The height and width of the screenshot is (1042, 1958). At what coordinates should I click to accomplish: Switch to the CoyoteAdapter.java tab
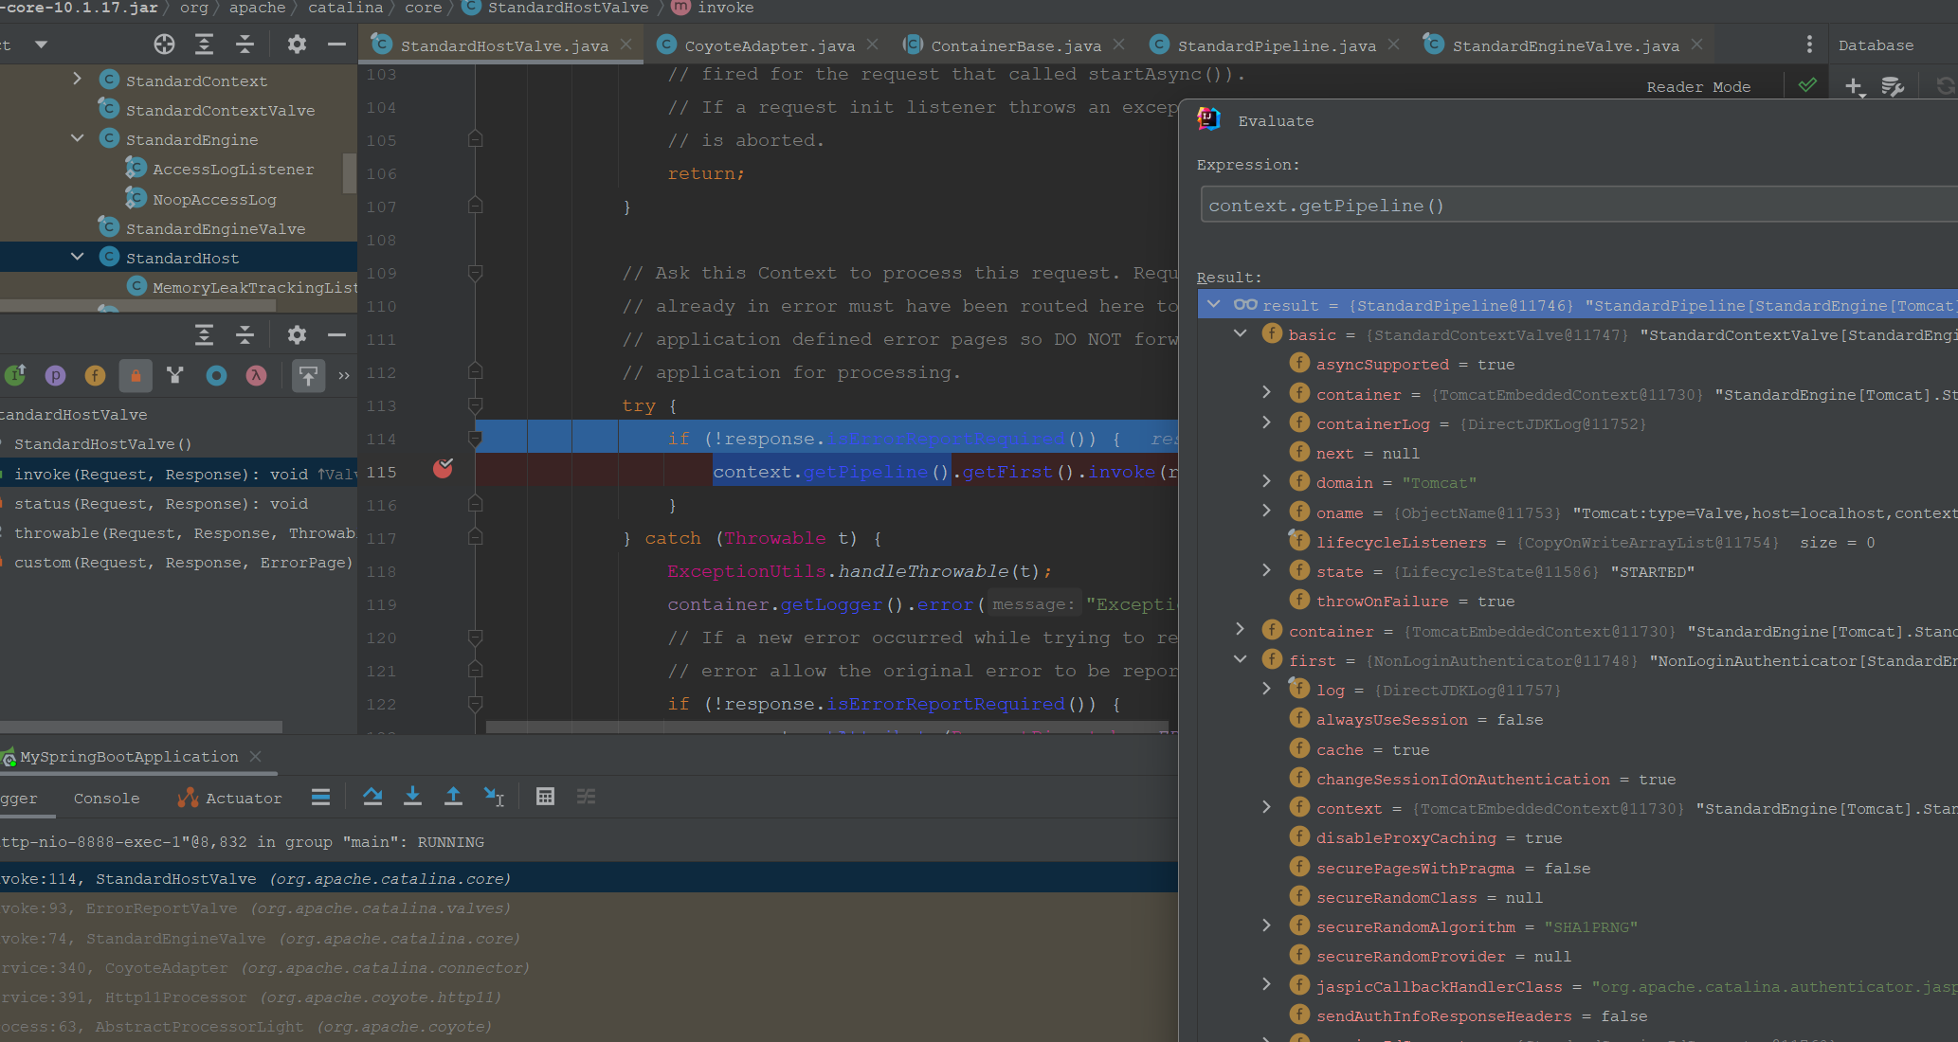click(769, 45)
